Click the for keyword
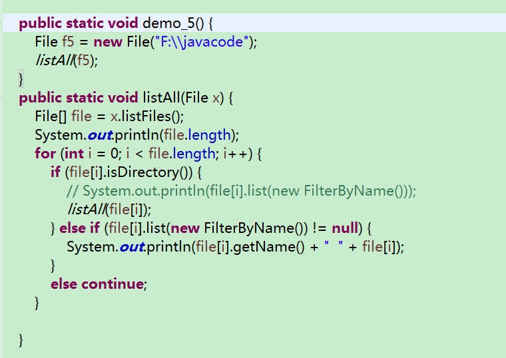Screen dimensions: 506x358 pyautogui.click(x=45, y=154)
